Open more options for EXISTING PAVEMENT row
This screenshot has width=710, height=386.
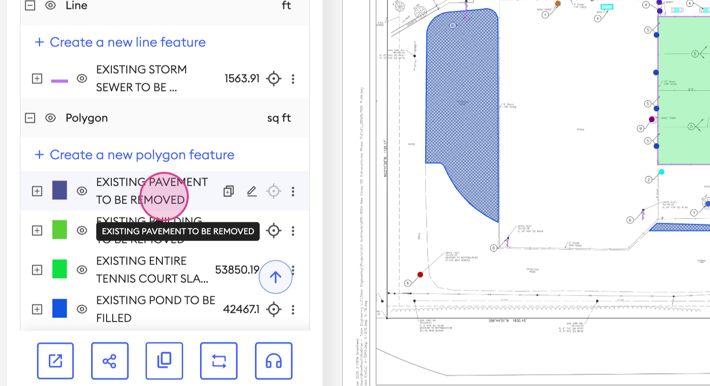293,191
